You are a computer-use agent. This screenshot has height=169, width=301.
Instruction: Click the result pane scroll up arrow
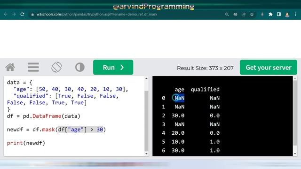pyautogui.click(x=295, y=78)
